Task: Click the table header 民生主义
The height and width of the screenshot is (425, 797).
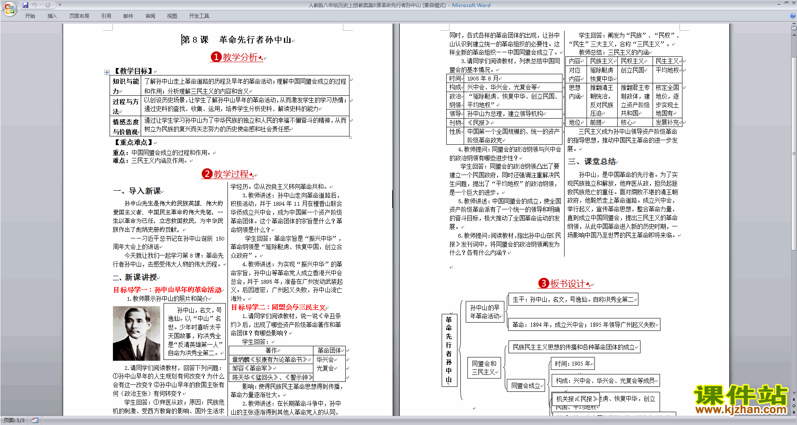Action: pos(667,61)
